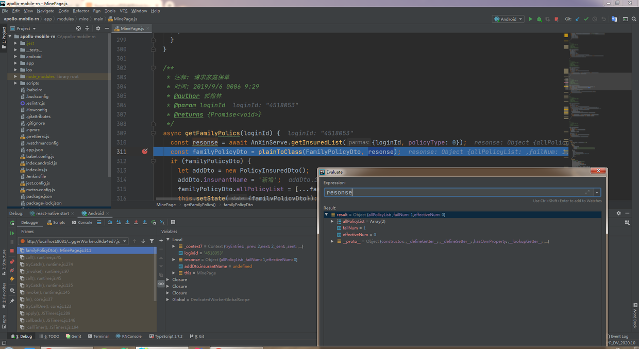The image size is (639, 349).
Task: Click the Frames list vertical scrollbar
Action: 155,273
